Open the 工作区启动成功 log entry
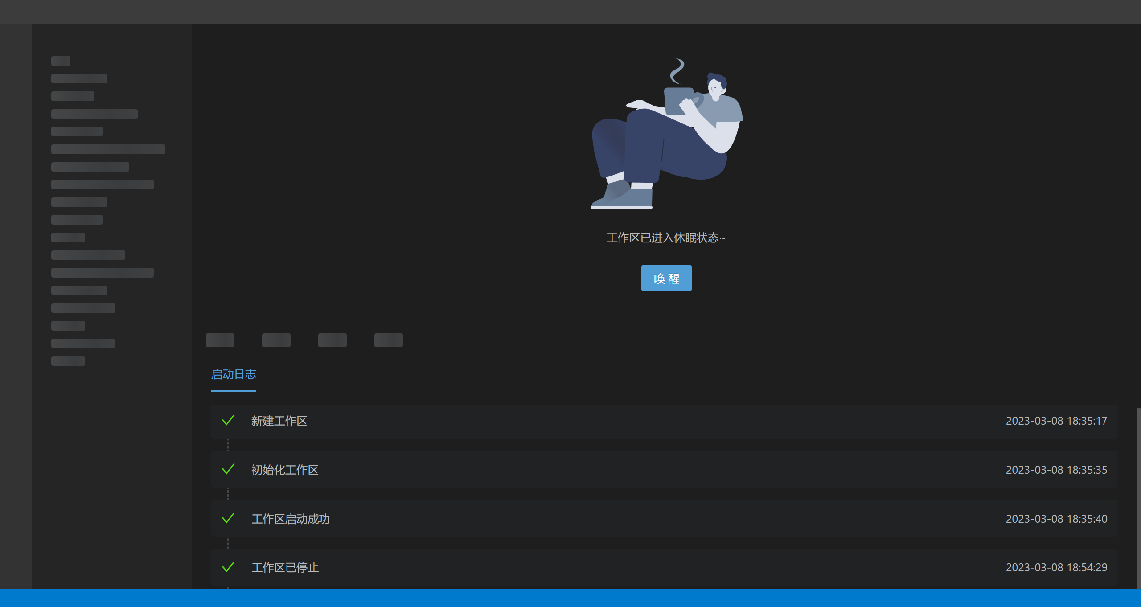This screenshot has height=607, width=1141. (290, 519)
